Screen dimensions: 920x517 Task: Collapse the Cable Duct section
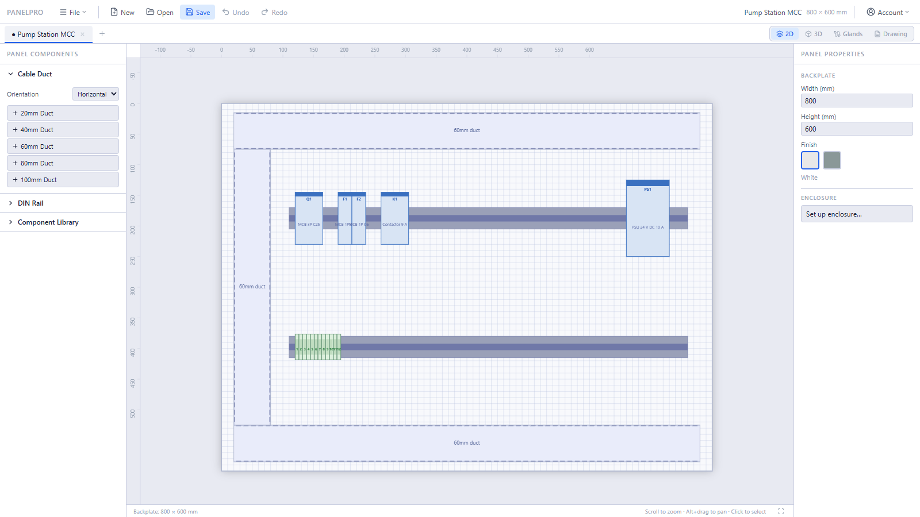click(63, 74)
